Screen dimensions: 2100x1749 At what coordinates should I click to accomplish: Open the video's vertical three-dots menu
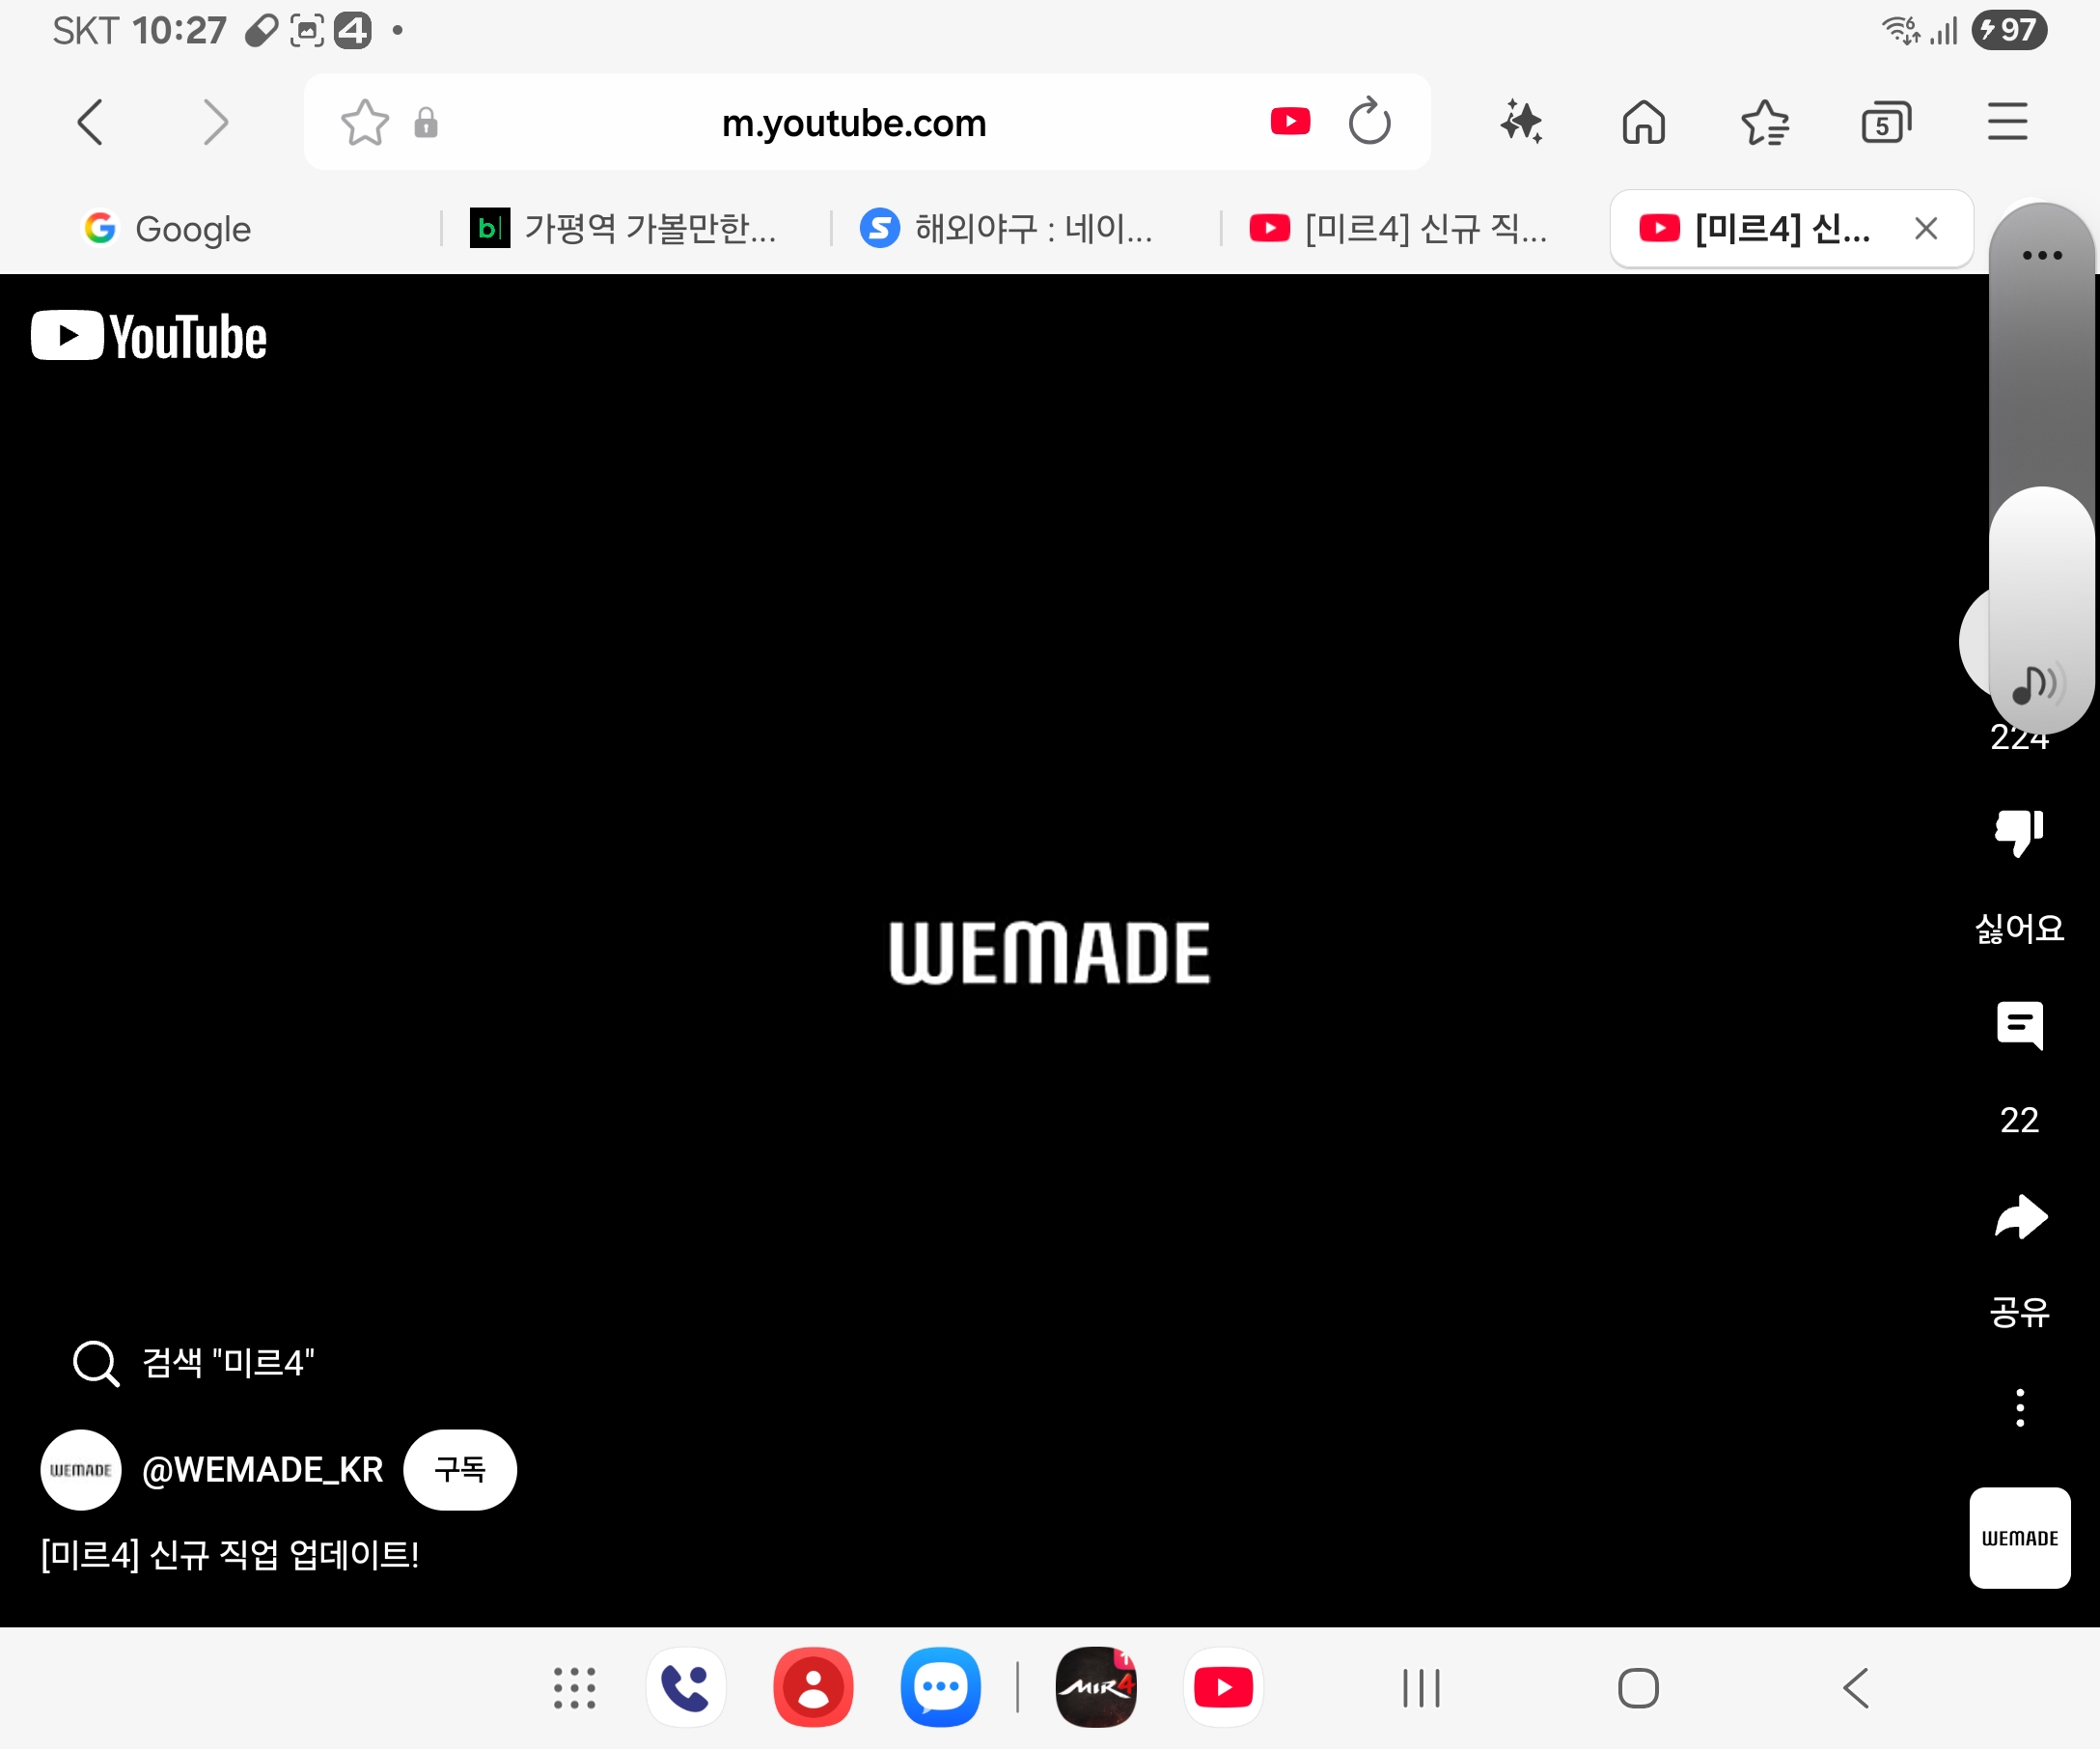point(2019,1406)
